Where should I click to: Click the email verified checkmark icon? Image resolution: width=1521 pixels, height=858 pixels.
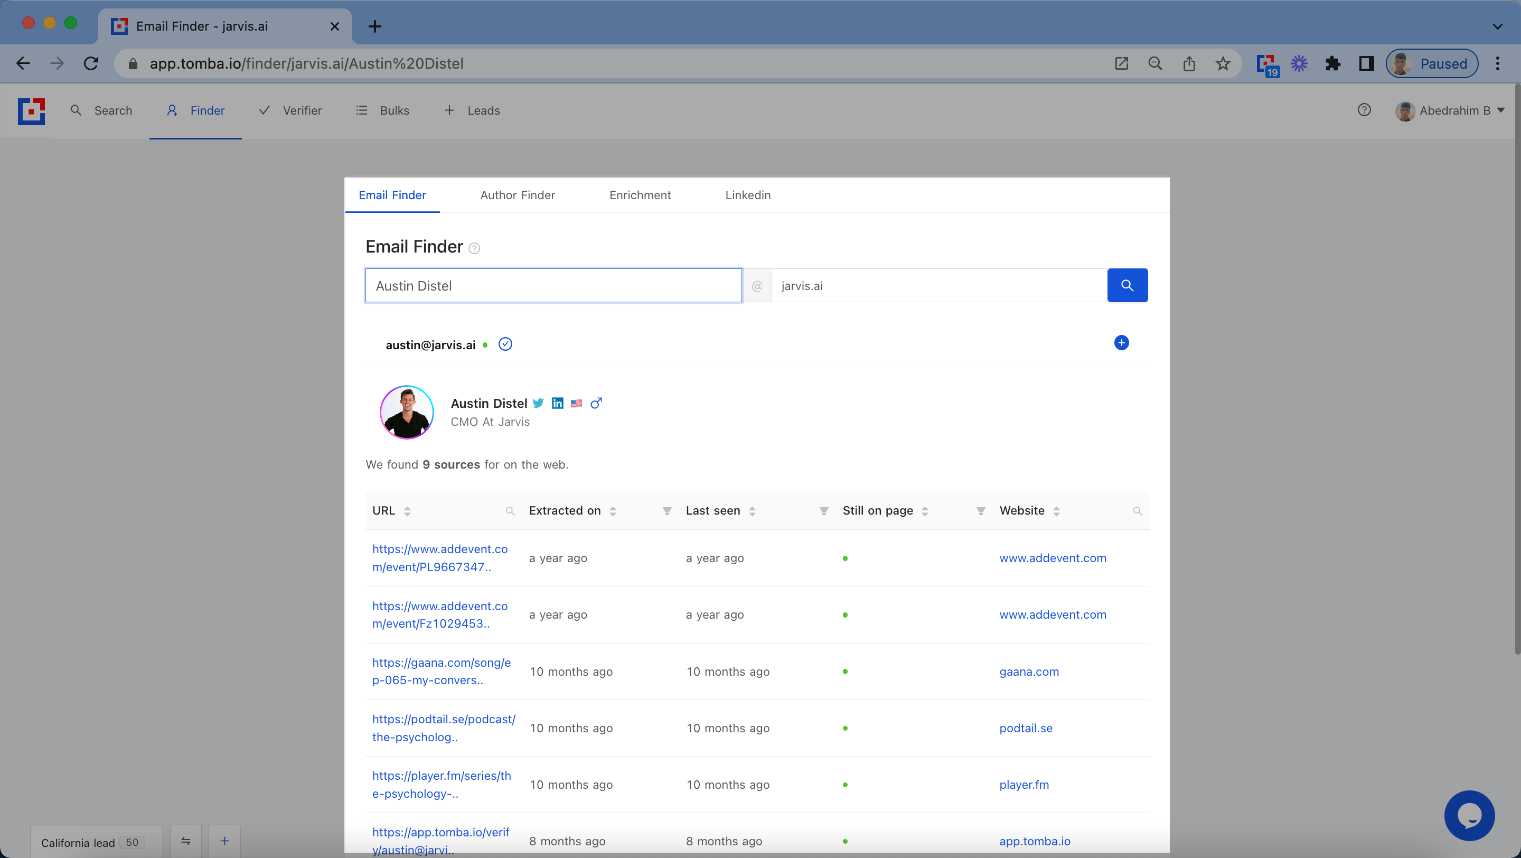[x=505, y=344]
